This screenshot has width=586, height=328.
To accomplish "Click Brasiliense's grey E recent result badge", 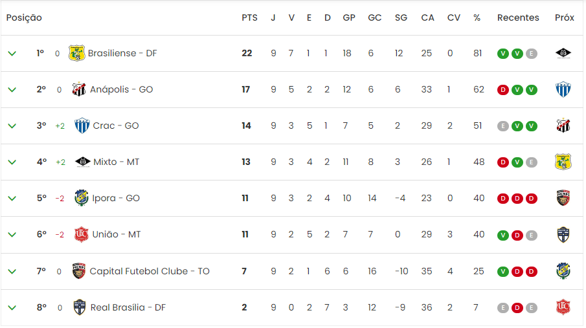I will coord(532,54).
